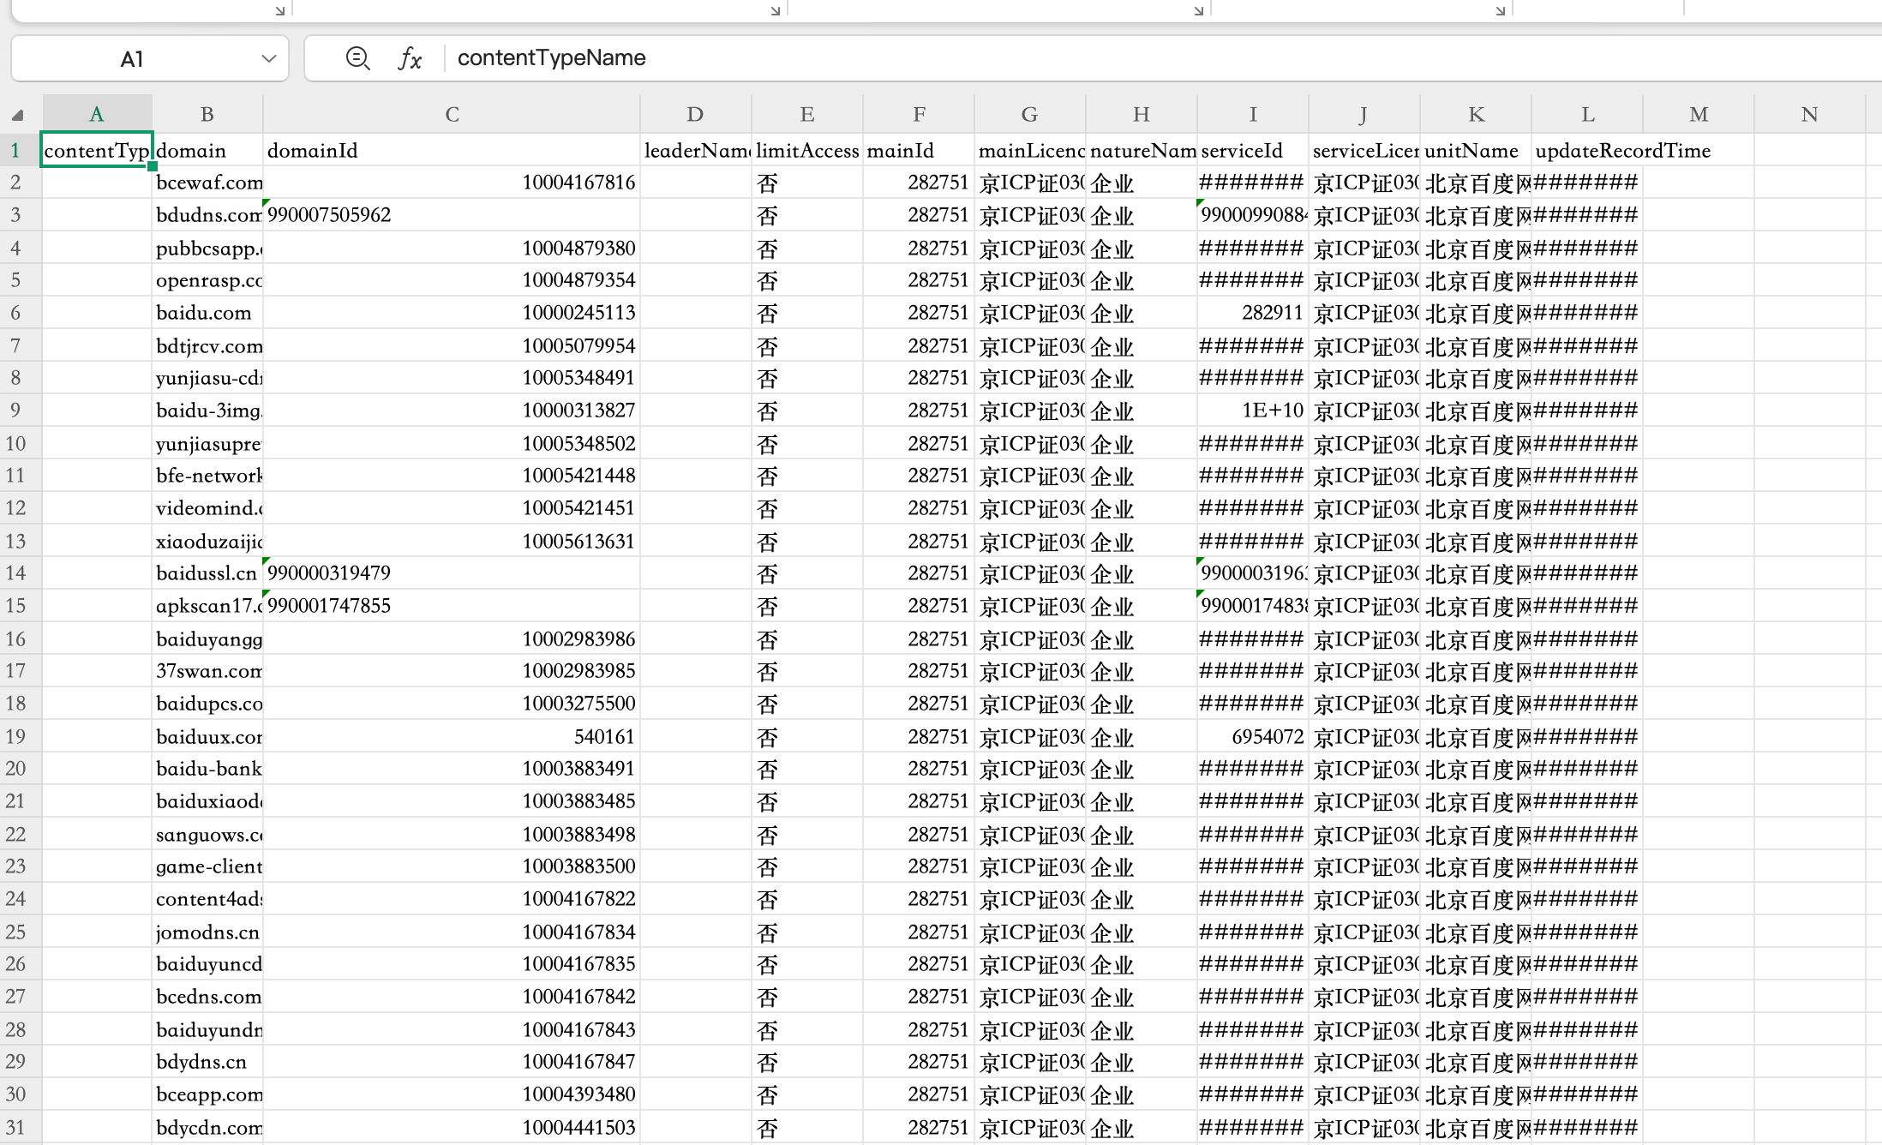Click cell containing baidussl.cn
The image size is (1882, 1145).
point(207,573)
